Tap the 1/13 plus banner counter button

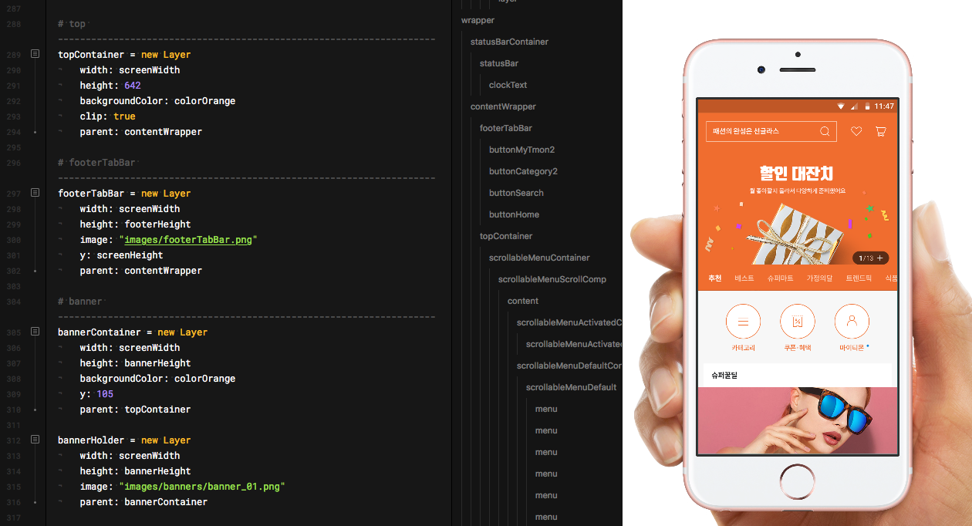871,258
